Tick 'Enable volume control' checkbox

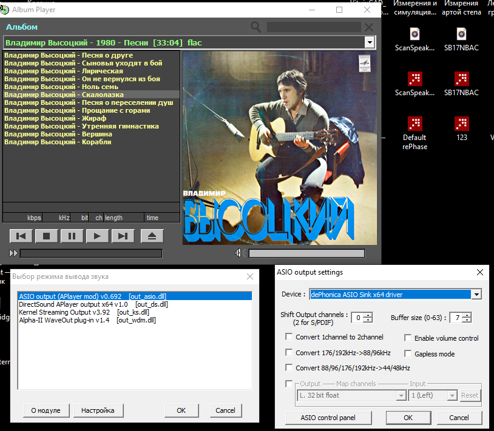[408, 338]
